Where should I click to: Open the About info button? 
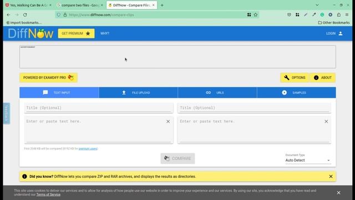pos(323,78)
